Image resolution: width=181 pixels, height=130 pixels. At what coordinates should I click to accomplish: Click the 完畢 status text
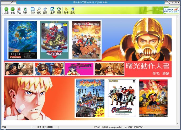[x=4, y=127]
